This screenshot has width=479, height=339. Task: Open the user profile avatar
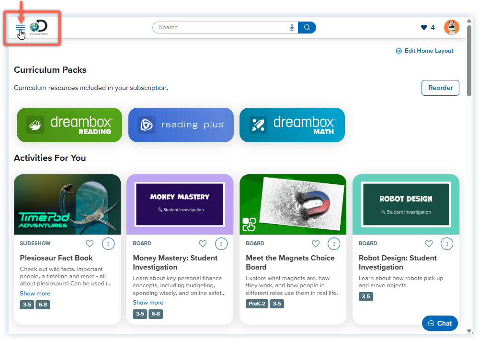pos(451,28)
